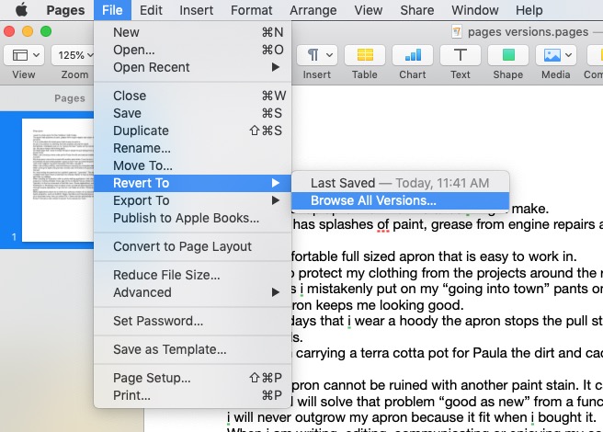
Task: Open the Help menu
Action: 529,10
